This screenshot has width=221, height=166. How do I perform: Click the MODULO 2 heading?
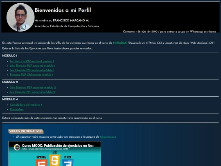(10, 82)
